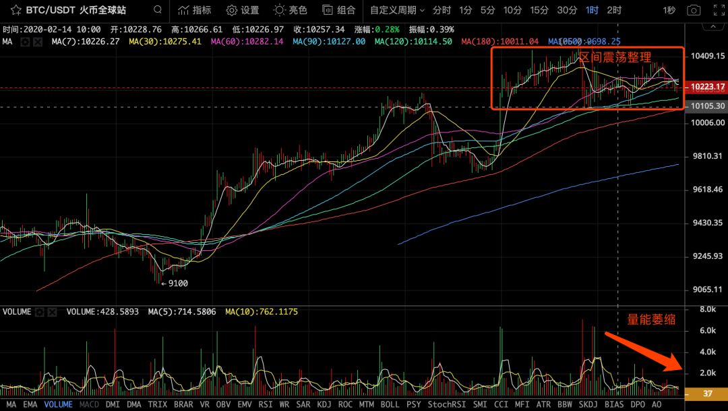Select the WR indicator tab

click(x=284, y=404)
